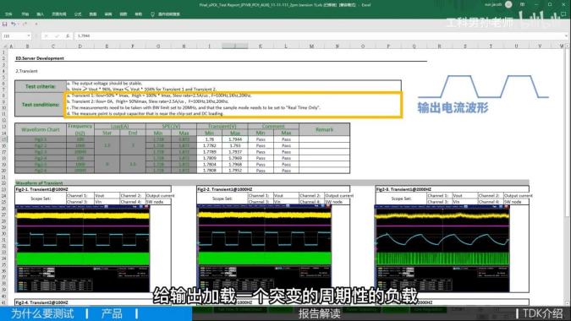571x321 pixels.
Task: Select Transient Max cell 1.7969
Action: (x=235, y=158)
